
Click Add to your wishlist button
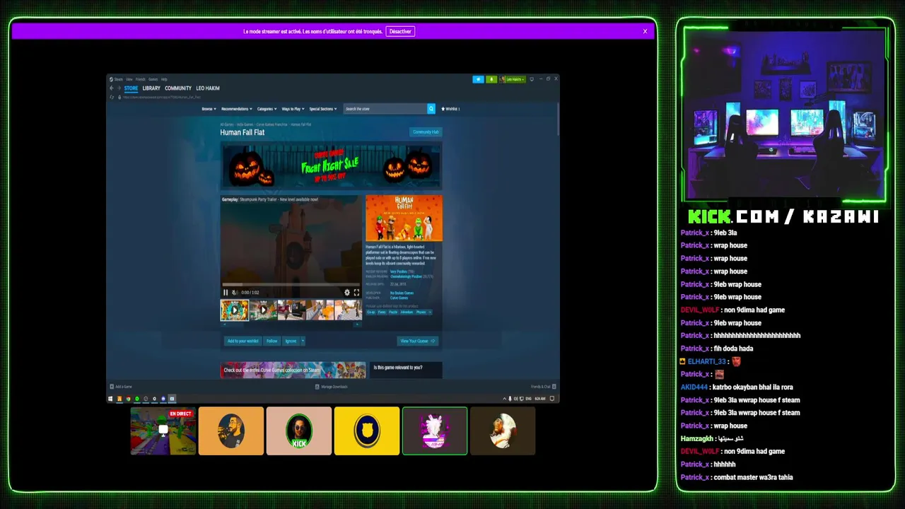(x=243, y=341)
